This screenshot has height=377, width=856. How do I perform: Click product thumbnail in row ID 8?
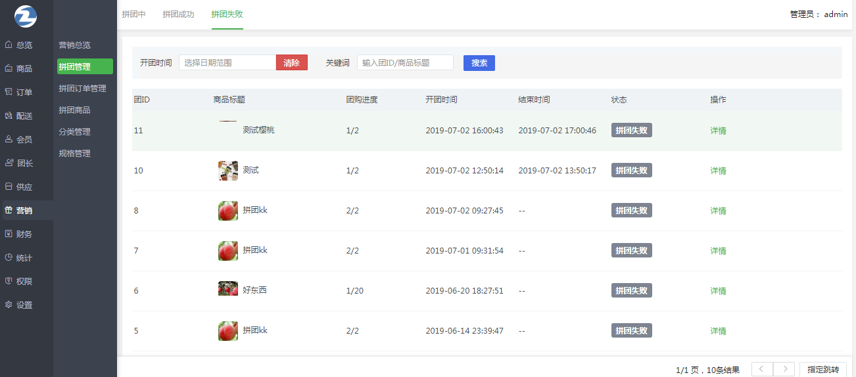pyautogui.click(x=228, y=211)
